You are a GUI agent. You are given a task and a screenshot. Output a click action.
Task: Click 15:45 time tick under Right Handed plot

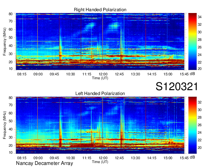coord(184,74)
